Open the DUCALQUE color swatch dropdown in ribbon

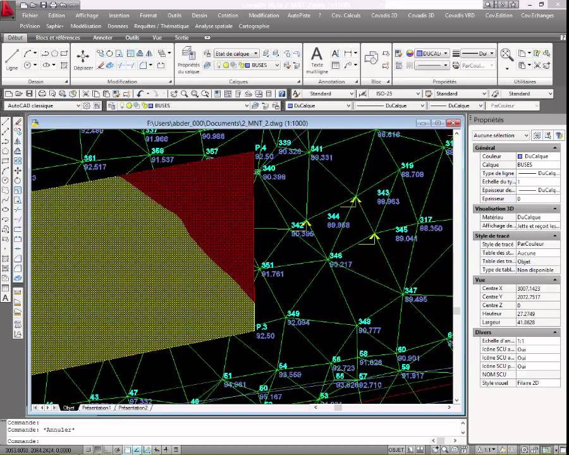[432, 53]
